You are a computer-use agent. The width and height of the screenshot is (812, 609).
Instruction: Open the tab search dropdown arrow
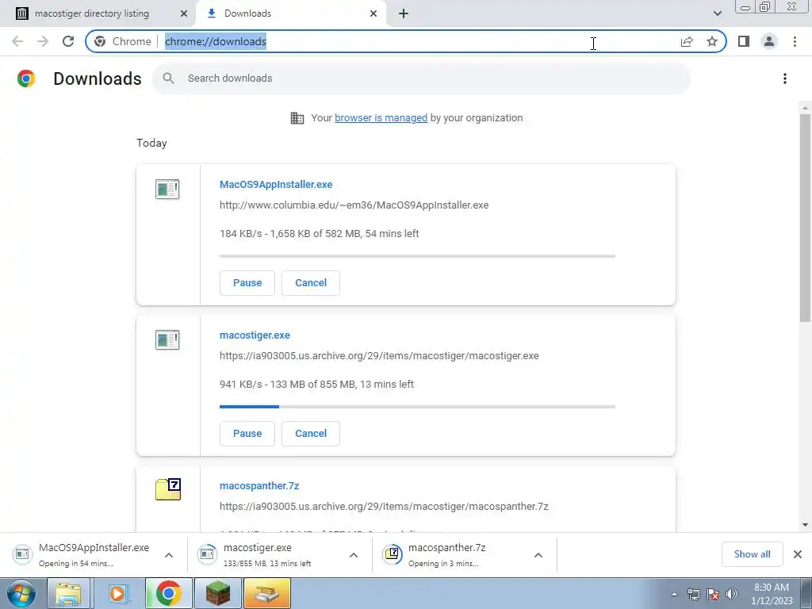717,13
